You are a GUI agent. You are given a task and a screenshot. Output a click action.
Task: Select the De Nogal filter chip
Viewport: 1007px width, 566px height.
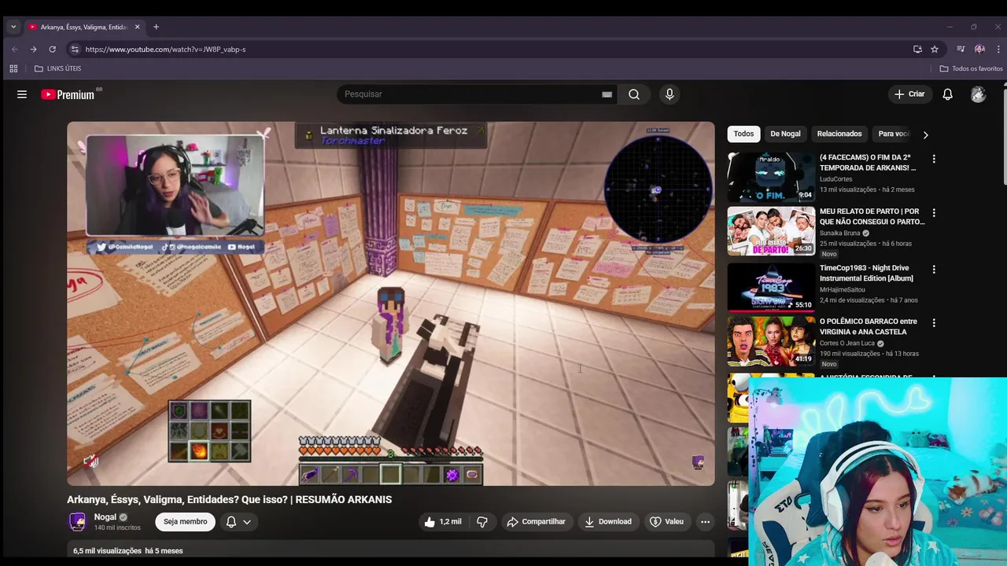point(785,134)
